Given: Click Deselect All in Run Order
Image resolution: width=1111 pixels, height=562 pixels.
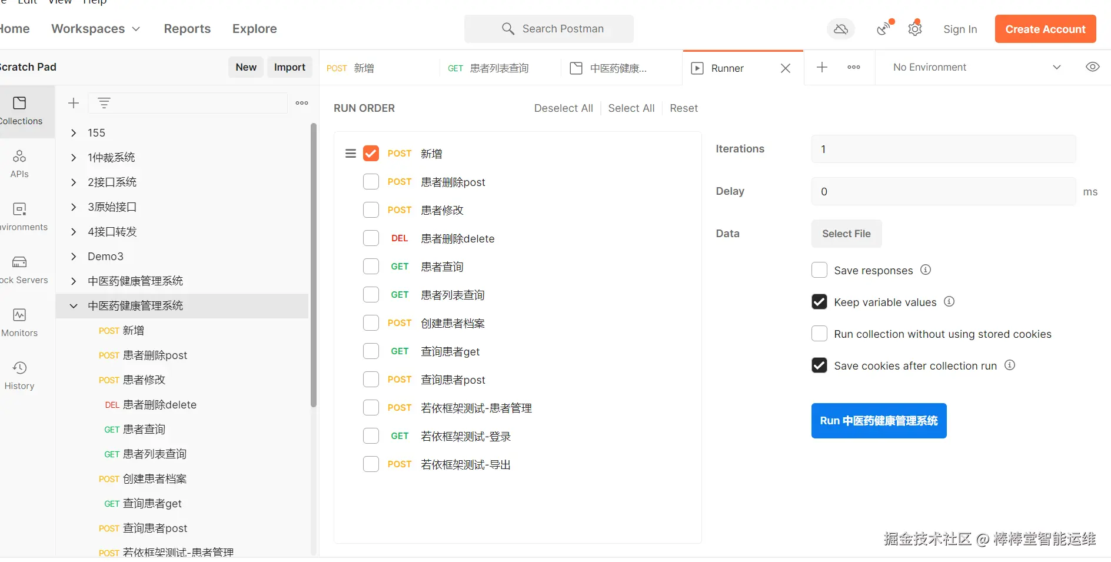Looking at the screenshot, I should pyautogui.click(x=563, y=108).
